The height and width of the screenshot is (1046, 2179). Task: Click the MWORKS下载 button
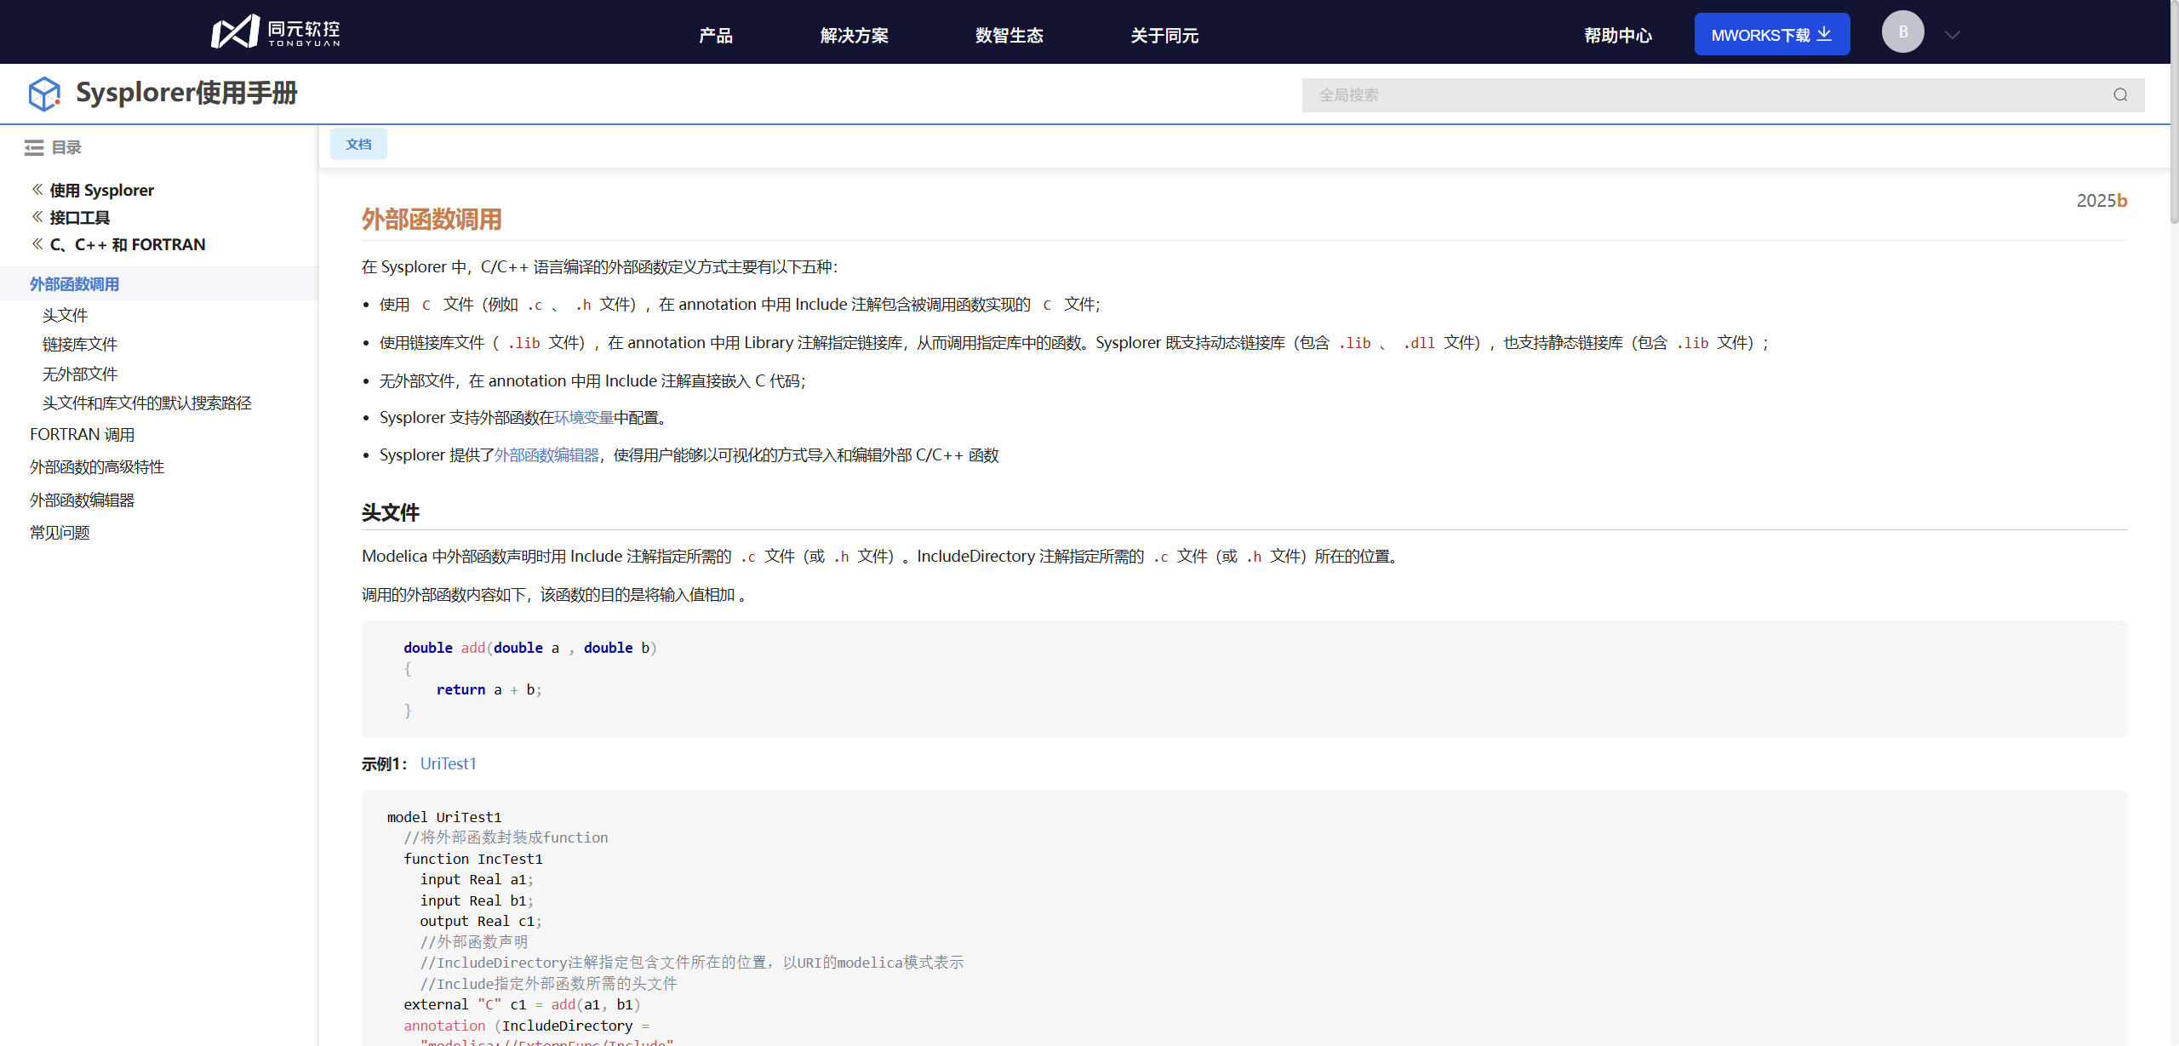tap(1772, 34)
